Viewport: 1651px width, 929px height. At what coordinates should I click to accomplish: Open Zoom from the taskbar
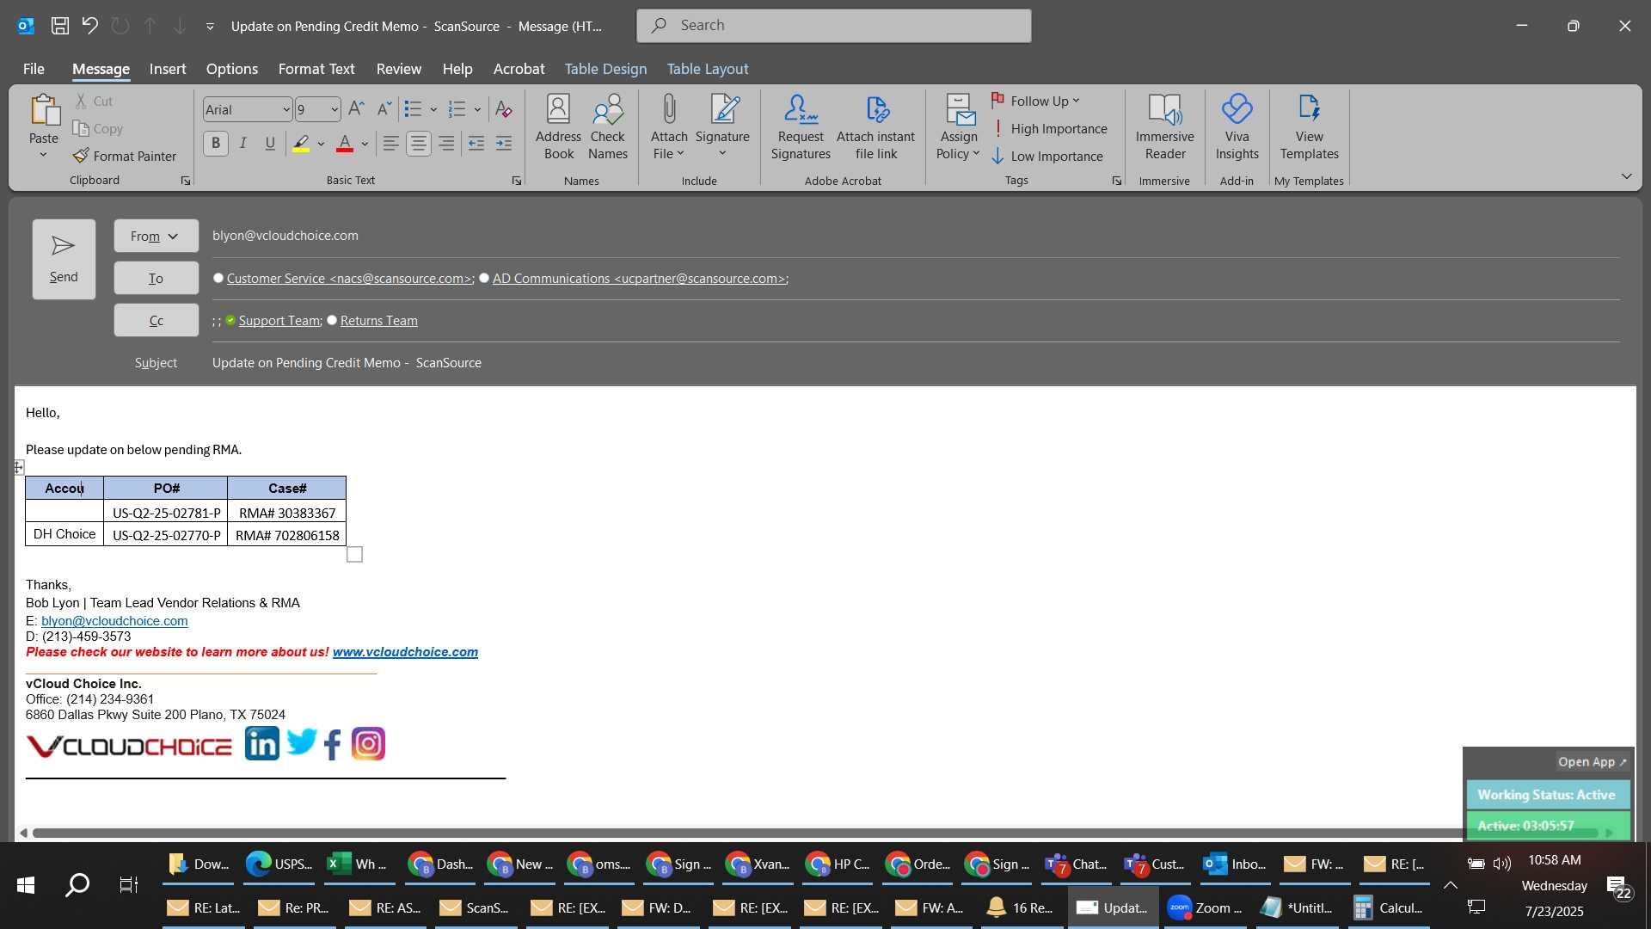coord(1206,907)
